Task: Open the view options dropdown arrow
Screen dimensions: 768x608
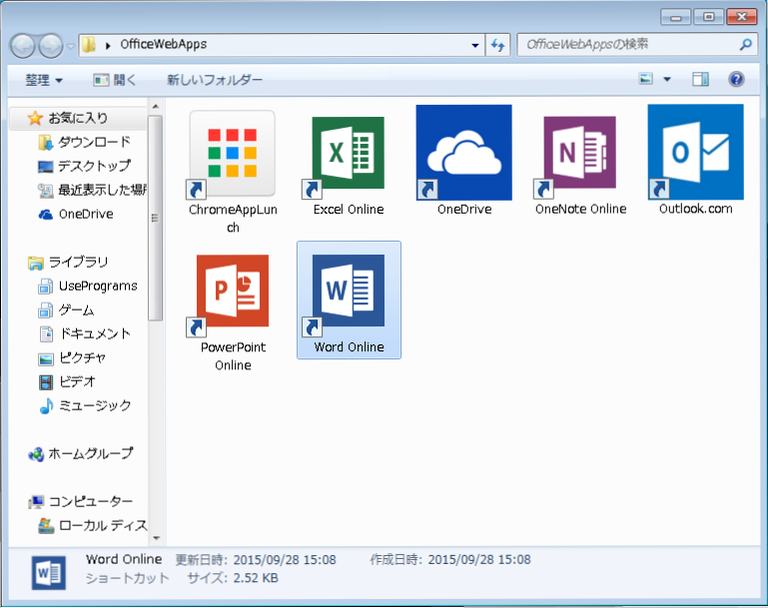Action: click(x=667, y=79)
